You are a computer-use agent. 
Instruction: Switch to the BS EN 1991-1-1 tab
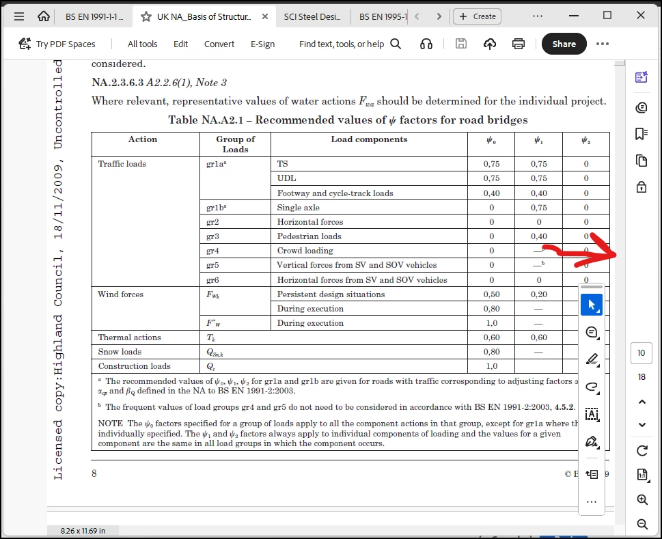pyautogui.click(x=94, y=16)
